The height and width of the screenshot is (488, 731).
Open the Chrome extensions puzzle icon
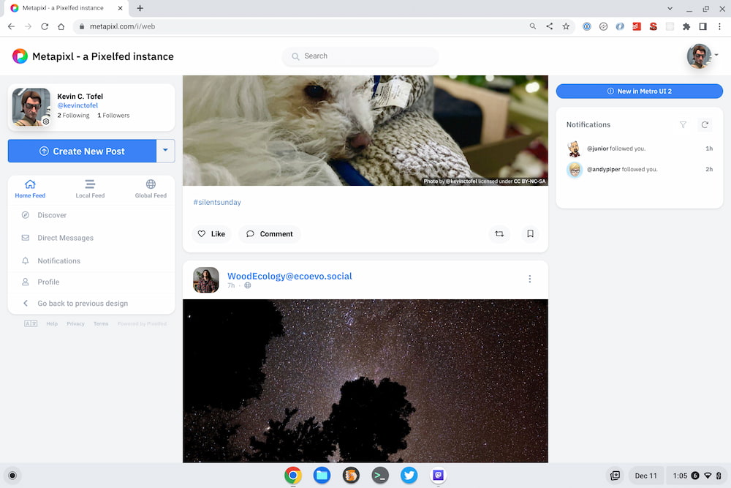686,26
